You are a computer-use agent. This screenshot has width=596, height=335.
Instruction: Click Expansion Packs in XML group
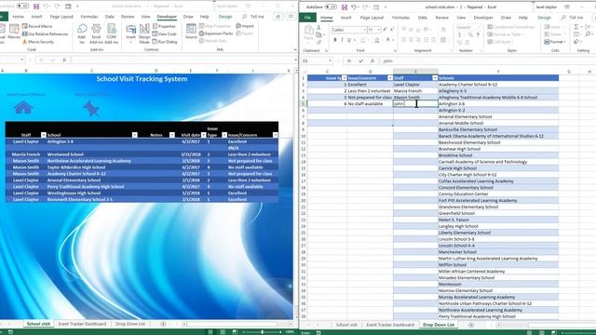[216, 33]
